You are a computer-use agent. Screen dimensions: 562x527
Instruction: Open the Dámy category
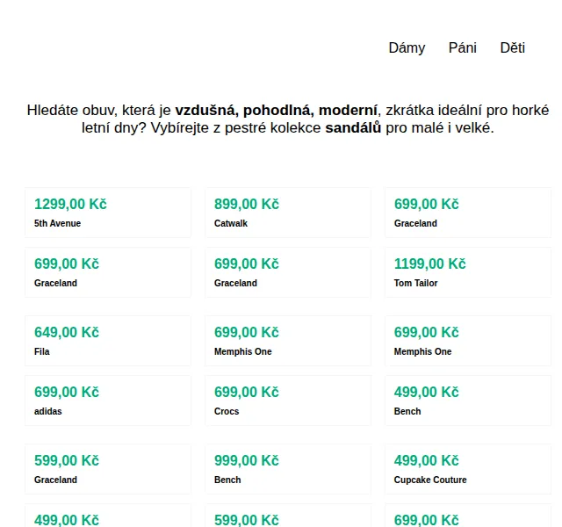click(407, 47)
